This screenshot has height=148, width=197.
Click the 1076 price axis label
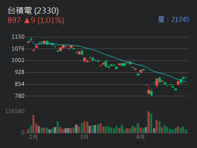[18, 49]
